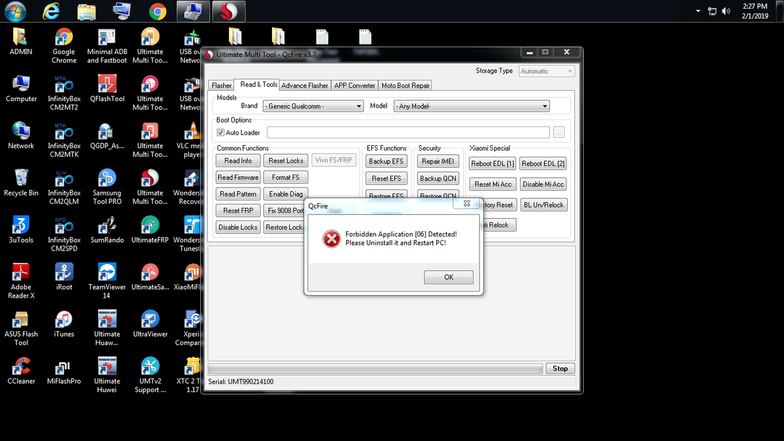
Task: Open the Model dropdown list
Action: tap(472, 106)
